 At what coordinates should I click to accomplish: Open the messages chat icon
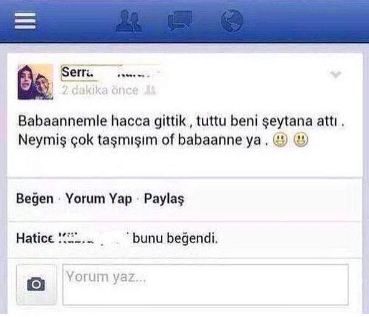click(x=180, y=21)
